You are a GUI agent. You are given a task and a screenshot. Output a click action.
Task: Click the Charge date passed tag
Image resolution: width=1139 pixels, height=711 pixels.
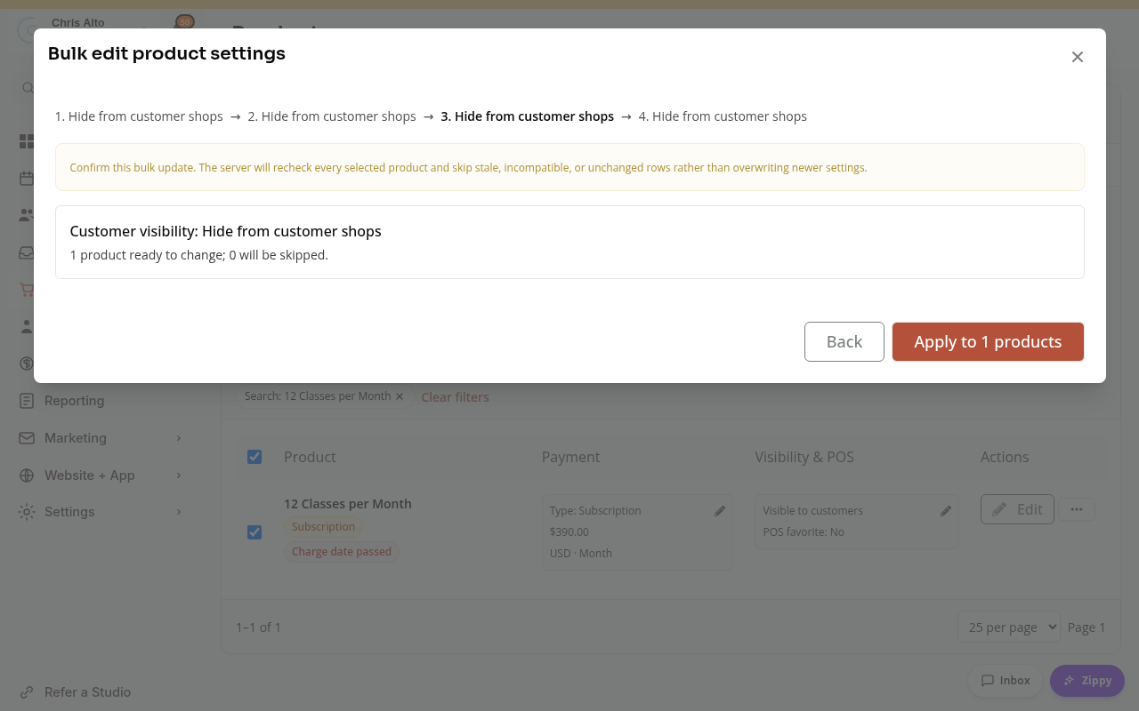342,552
